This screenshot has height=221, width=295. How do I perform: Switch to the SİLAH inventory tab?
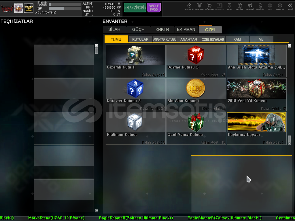[114, 30]
